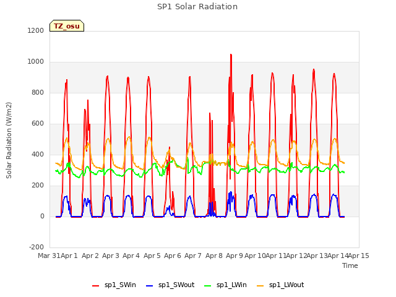Click the red sp1_SWin legend swatch
Image resolution: width=396 pixels, height=297 pixels.
[95, 286]
